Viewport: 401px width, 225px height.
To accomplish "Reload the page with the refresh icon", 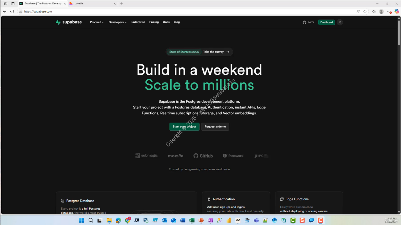I will pyautogui.click(x=12, y=11).
